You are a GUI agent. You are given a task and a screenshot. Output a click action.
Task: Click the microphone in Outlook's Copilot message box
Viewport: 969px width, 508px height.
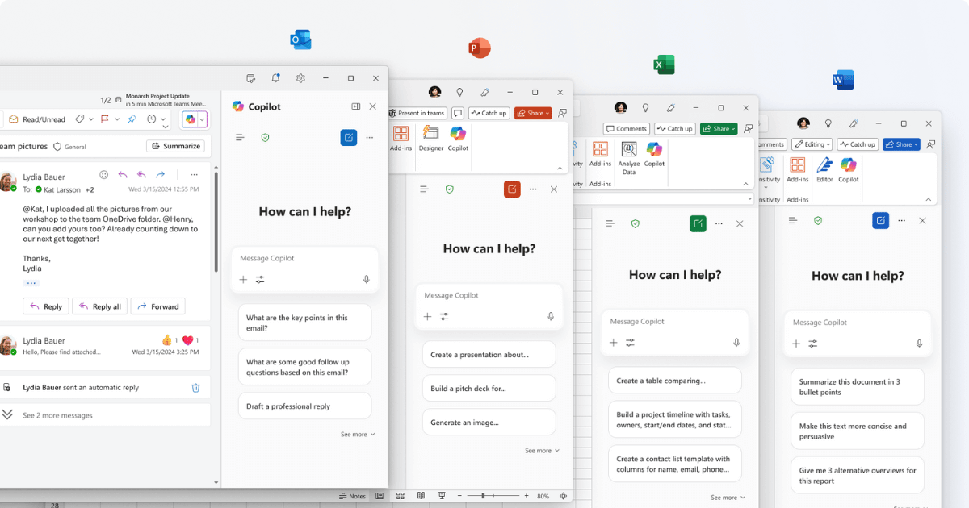(x=367, y=280)
